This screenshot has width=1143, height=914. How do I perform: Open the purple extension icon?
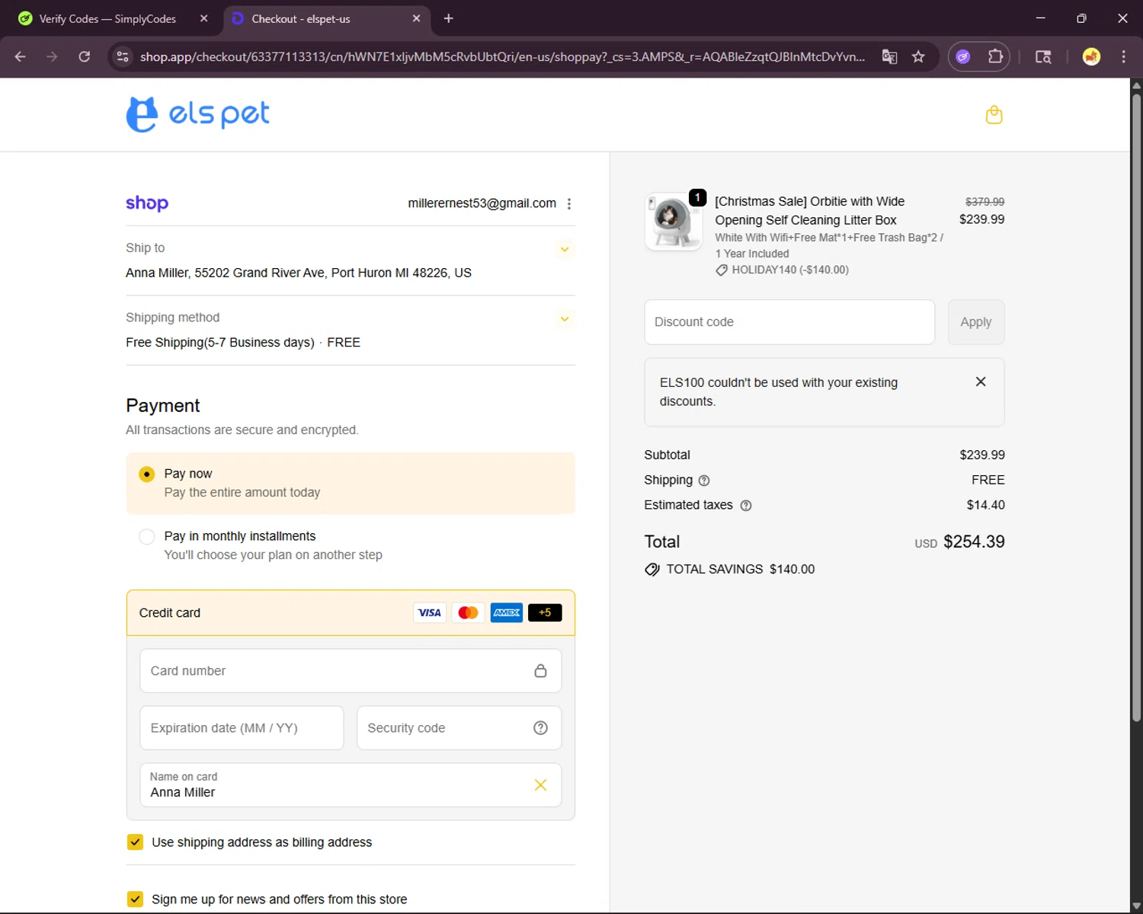(963, 56)
